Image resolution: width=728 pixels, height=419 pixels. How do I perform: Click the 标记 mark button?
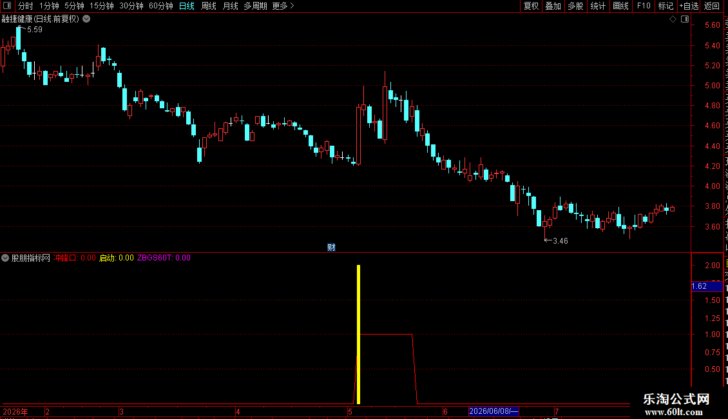(666, 6)
